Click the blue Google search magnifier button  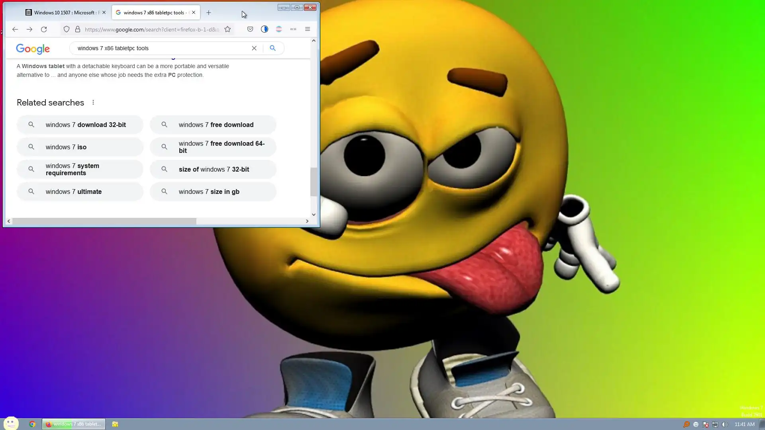[273, 48]
